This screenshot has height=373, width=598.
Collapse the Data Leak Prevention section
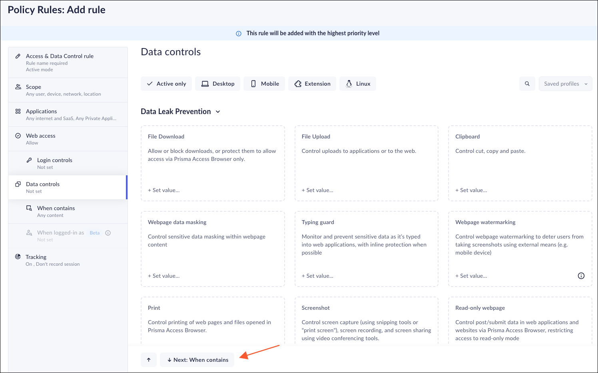[x=218, y=112]
